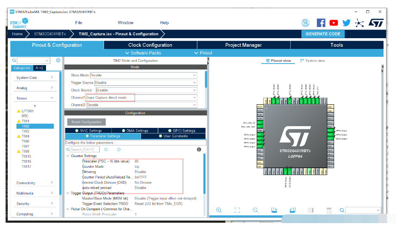Click the STM32G431RBTx breadcrumb
396x233 pixels.
[x=50, y=34]
